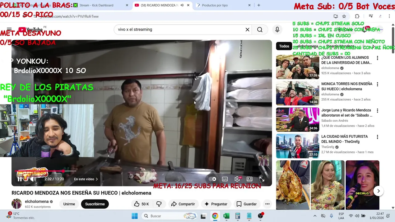Image resolution: width=395 pixels, height=222 pixels.
Task: Run the search with the magnifier button
Action: (x=260, y=30)
